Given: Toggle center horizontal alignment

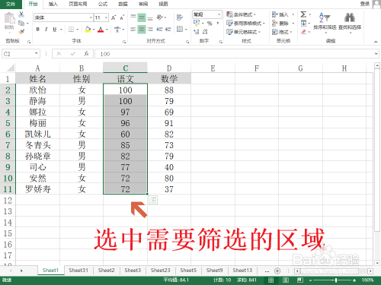Looking at the screenshot, I should (142, 30).
